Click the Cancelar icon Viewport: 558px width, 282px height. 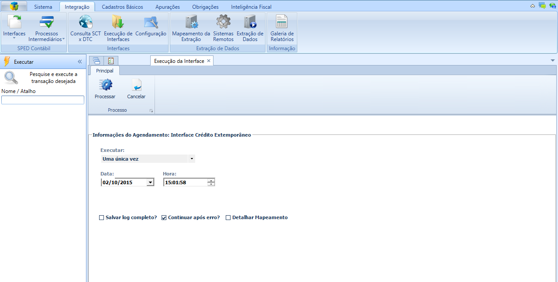point(136,85)
